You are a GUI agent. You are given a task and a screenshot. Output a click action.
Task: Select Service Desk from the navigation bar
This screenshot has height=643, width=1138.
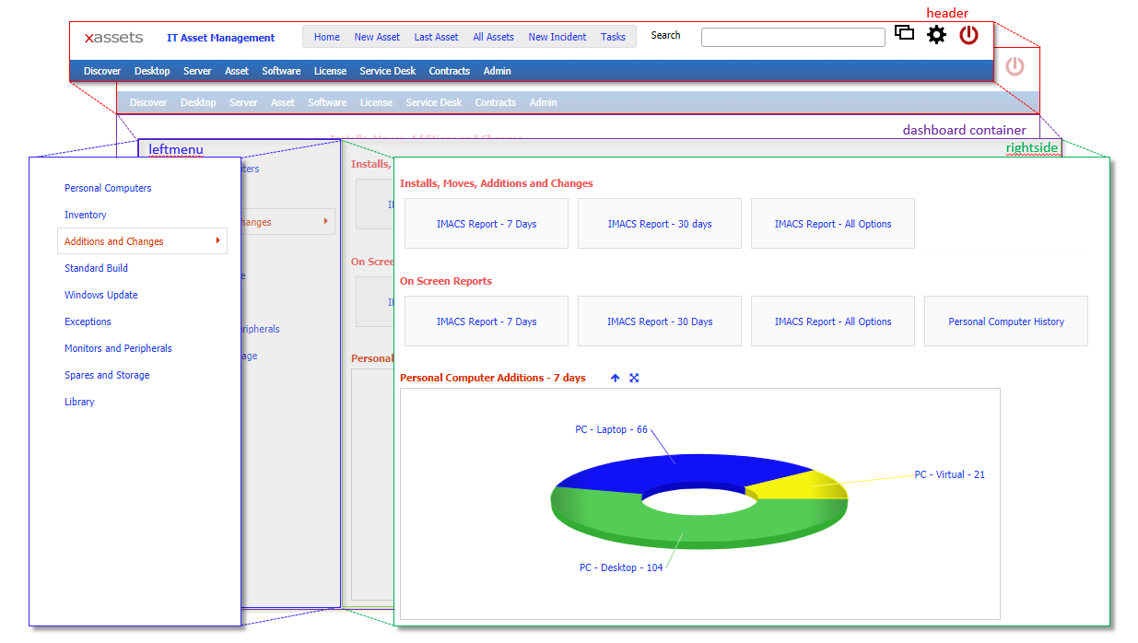point(387,71)
